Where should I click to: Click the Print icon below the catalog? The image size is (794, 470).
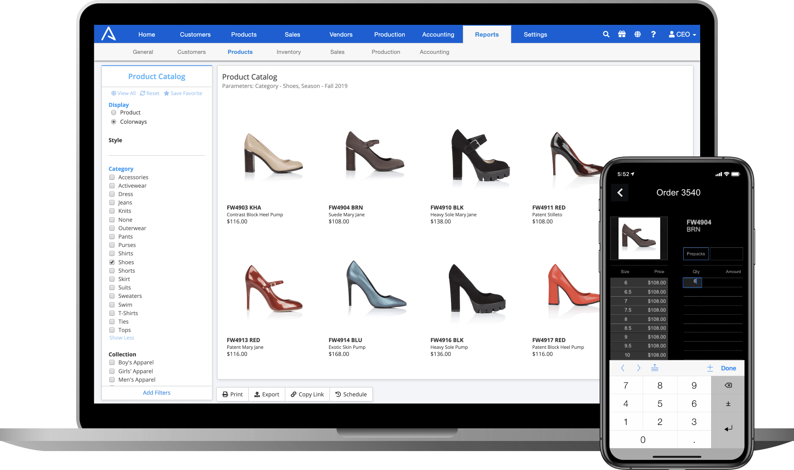[x=226, y=394]
